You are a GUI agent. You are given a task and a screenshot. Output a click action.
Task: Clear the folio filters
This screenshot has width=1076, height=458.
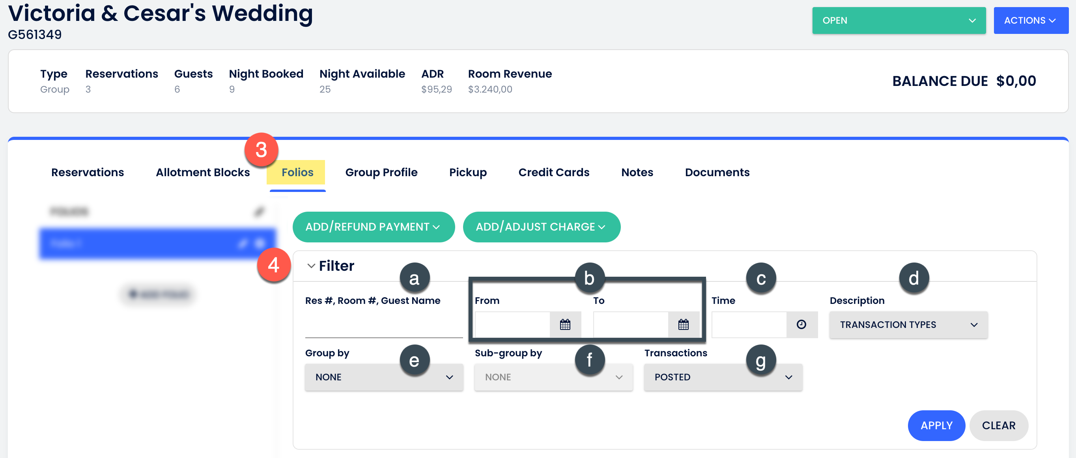pyautogui.click(x=998, y=425)
